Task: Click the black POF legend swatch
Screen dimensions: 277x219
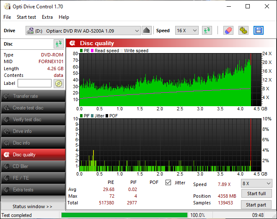Action: point(107,116)
